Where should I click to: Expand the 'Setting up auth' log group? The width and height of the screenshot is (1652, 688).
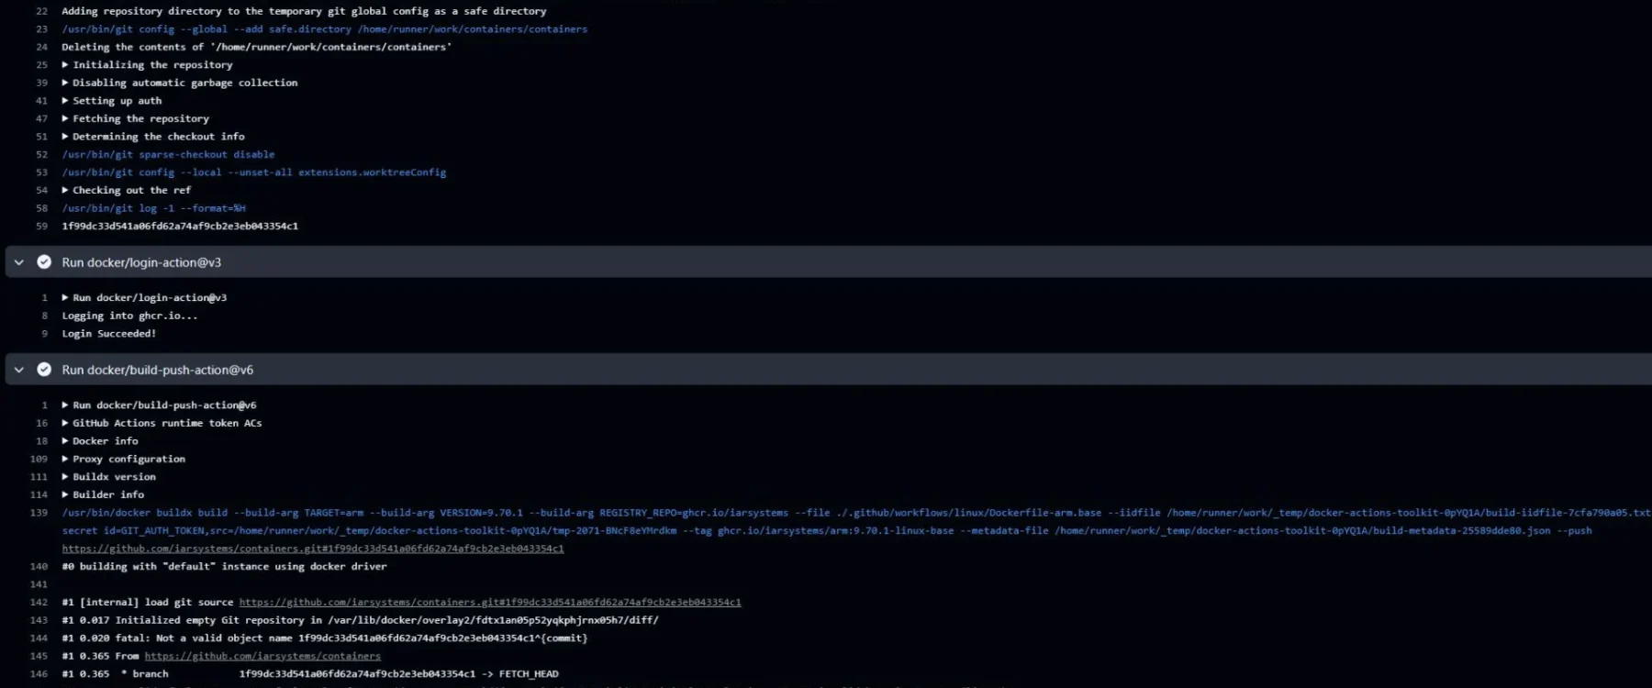(x=65, y=101)
